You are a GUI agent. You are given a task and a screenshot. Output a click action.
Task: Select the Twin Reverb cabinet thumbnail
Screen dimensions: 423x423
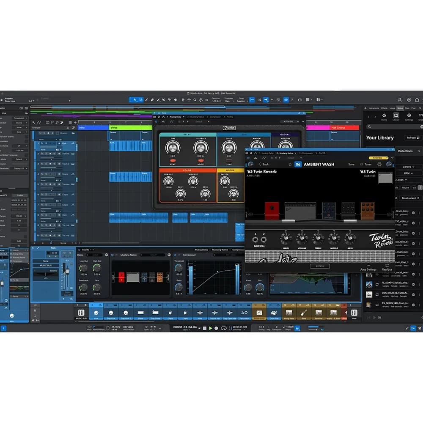[385, 179]
